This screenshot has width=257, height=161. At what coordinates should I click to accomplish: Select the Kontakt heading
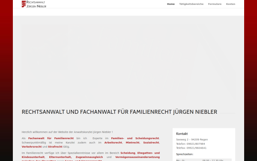tap(182, 134)
